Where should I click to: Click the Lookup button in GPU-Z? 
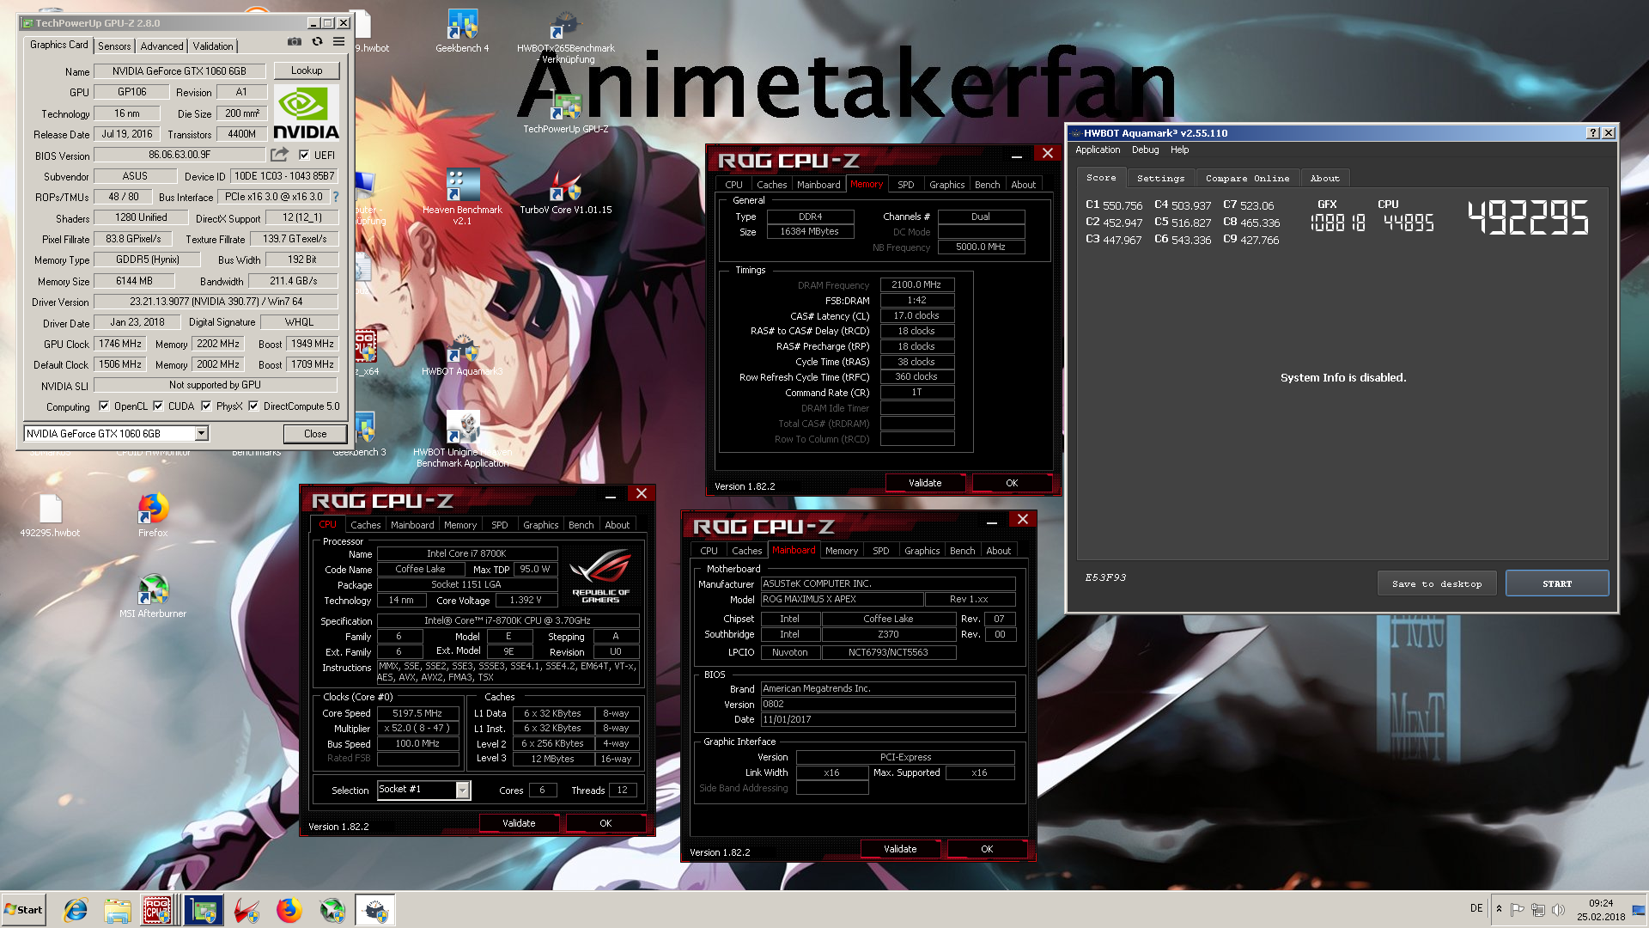(x=307, y=70)
